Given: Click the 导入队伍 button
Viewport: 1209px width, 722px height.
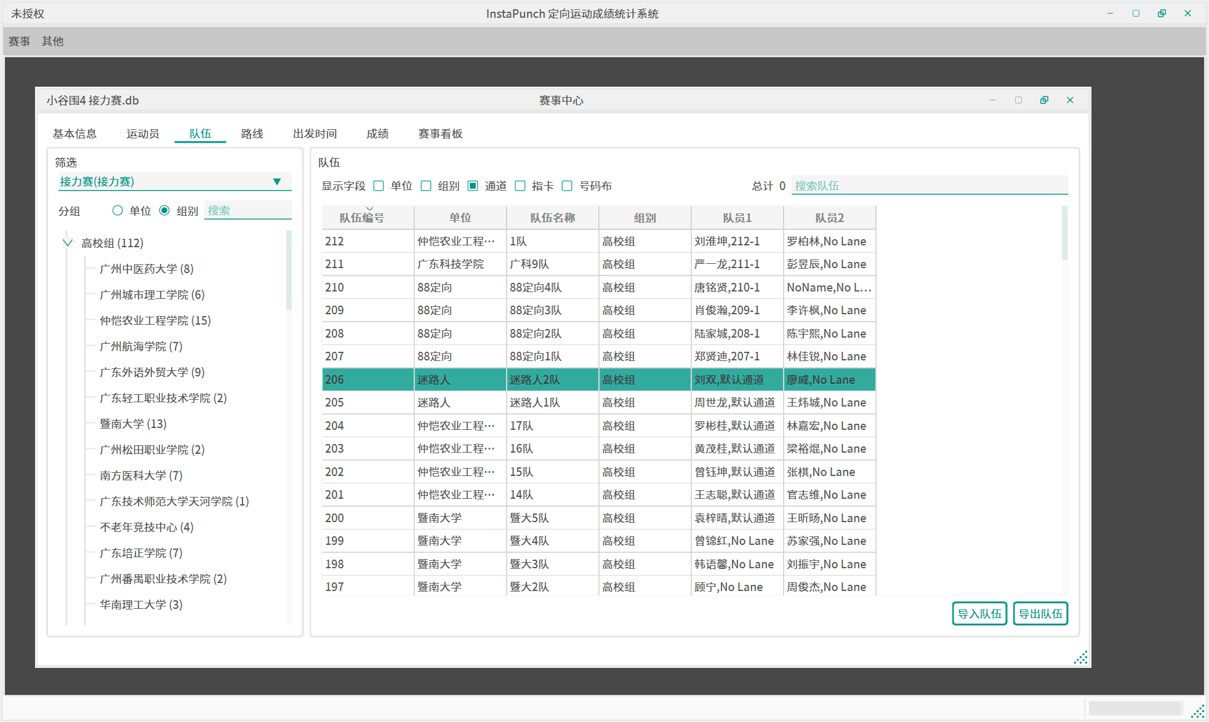Looking at the screenshot, I should point(979,613).
